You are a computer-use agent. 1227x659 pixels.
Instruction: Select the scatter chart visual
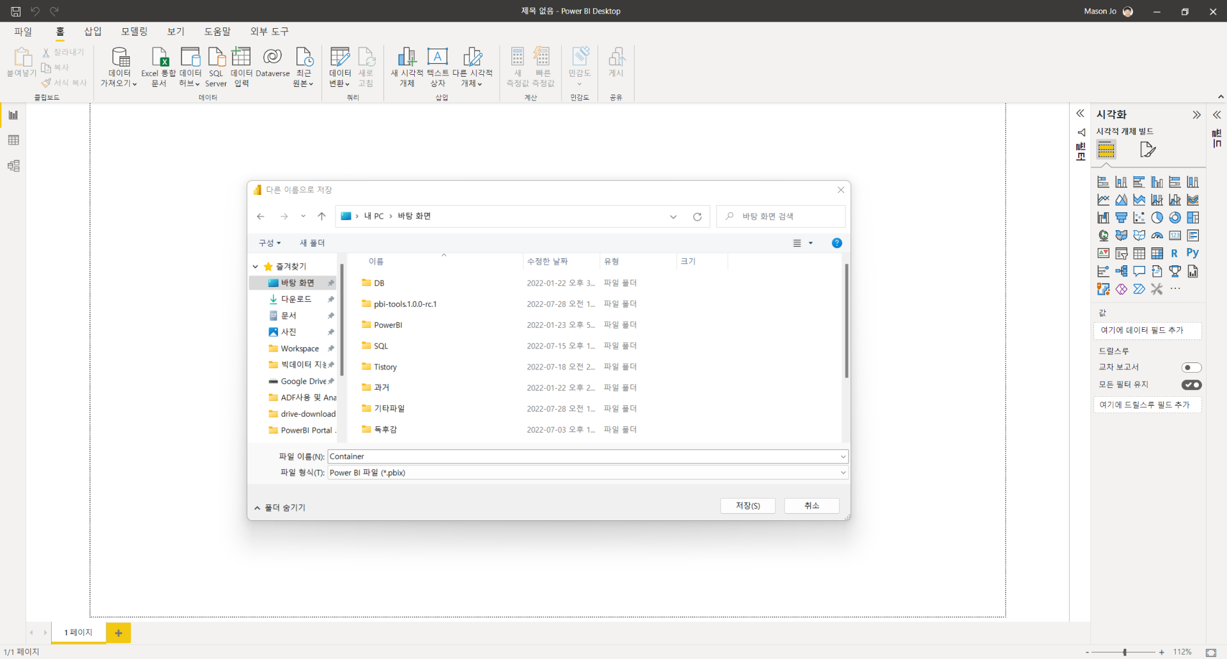(x=1139, y=218)
